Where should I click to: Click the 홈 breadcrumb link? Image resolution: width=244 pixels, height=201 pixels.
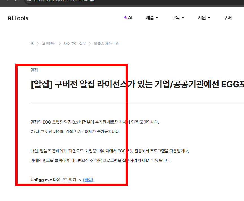(32, 44)
